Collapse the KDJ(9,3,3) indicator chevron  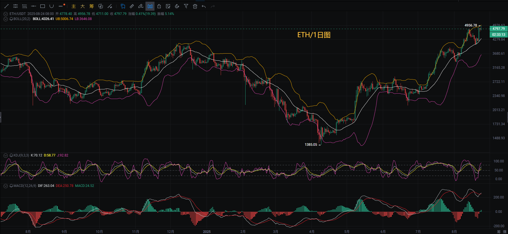[x=6, y=155]
